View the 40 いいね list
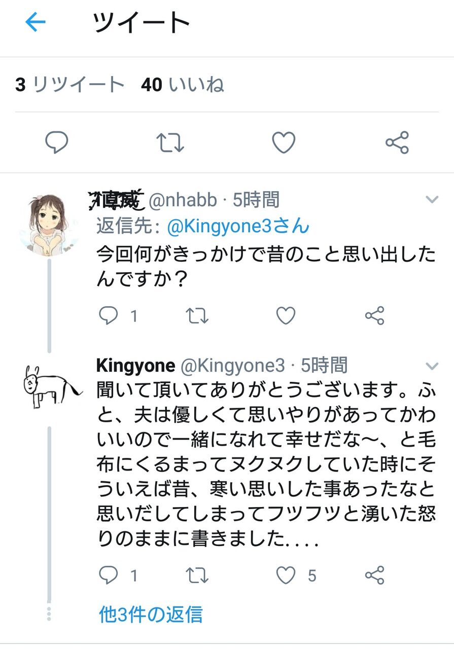 tap(183, 85)
